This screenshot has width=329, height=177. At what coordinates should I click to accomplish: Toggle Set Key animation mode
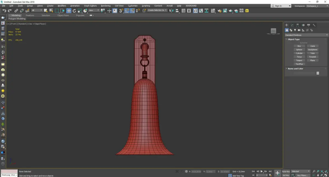[x=286, y=175]
